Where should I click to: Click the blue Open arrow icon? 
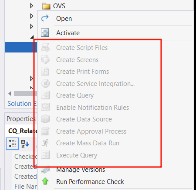[45, 18]
